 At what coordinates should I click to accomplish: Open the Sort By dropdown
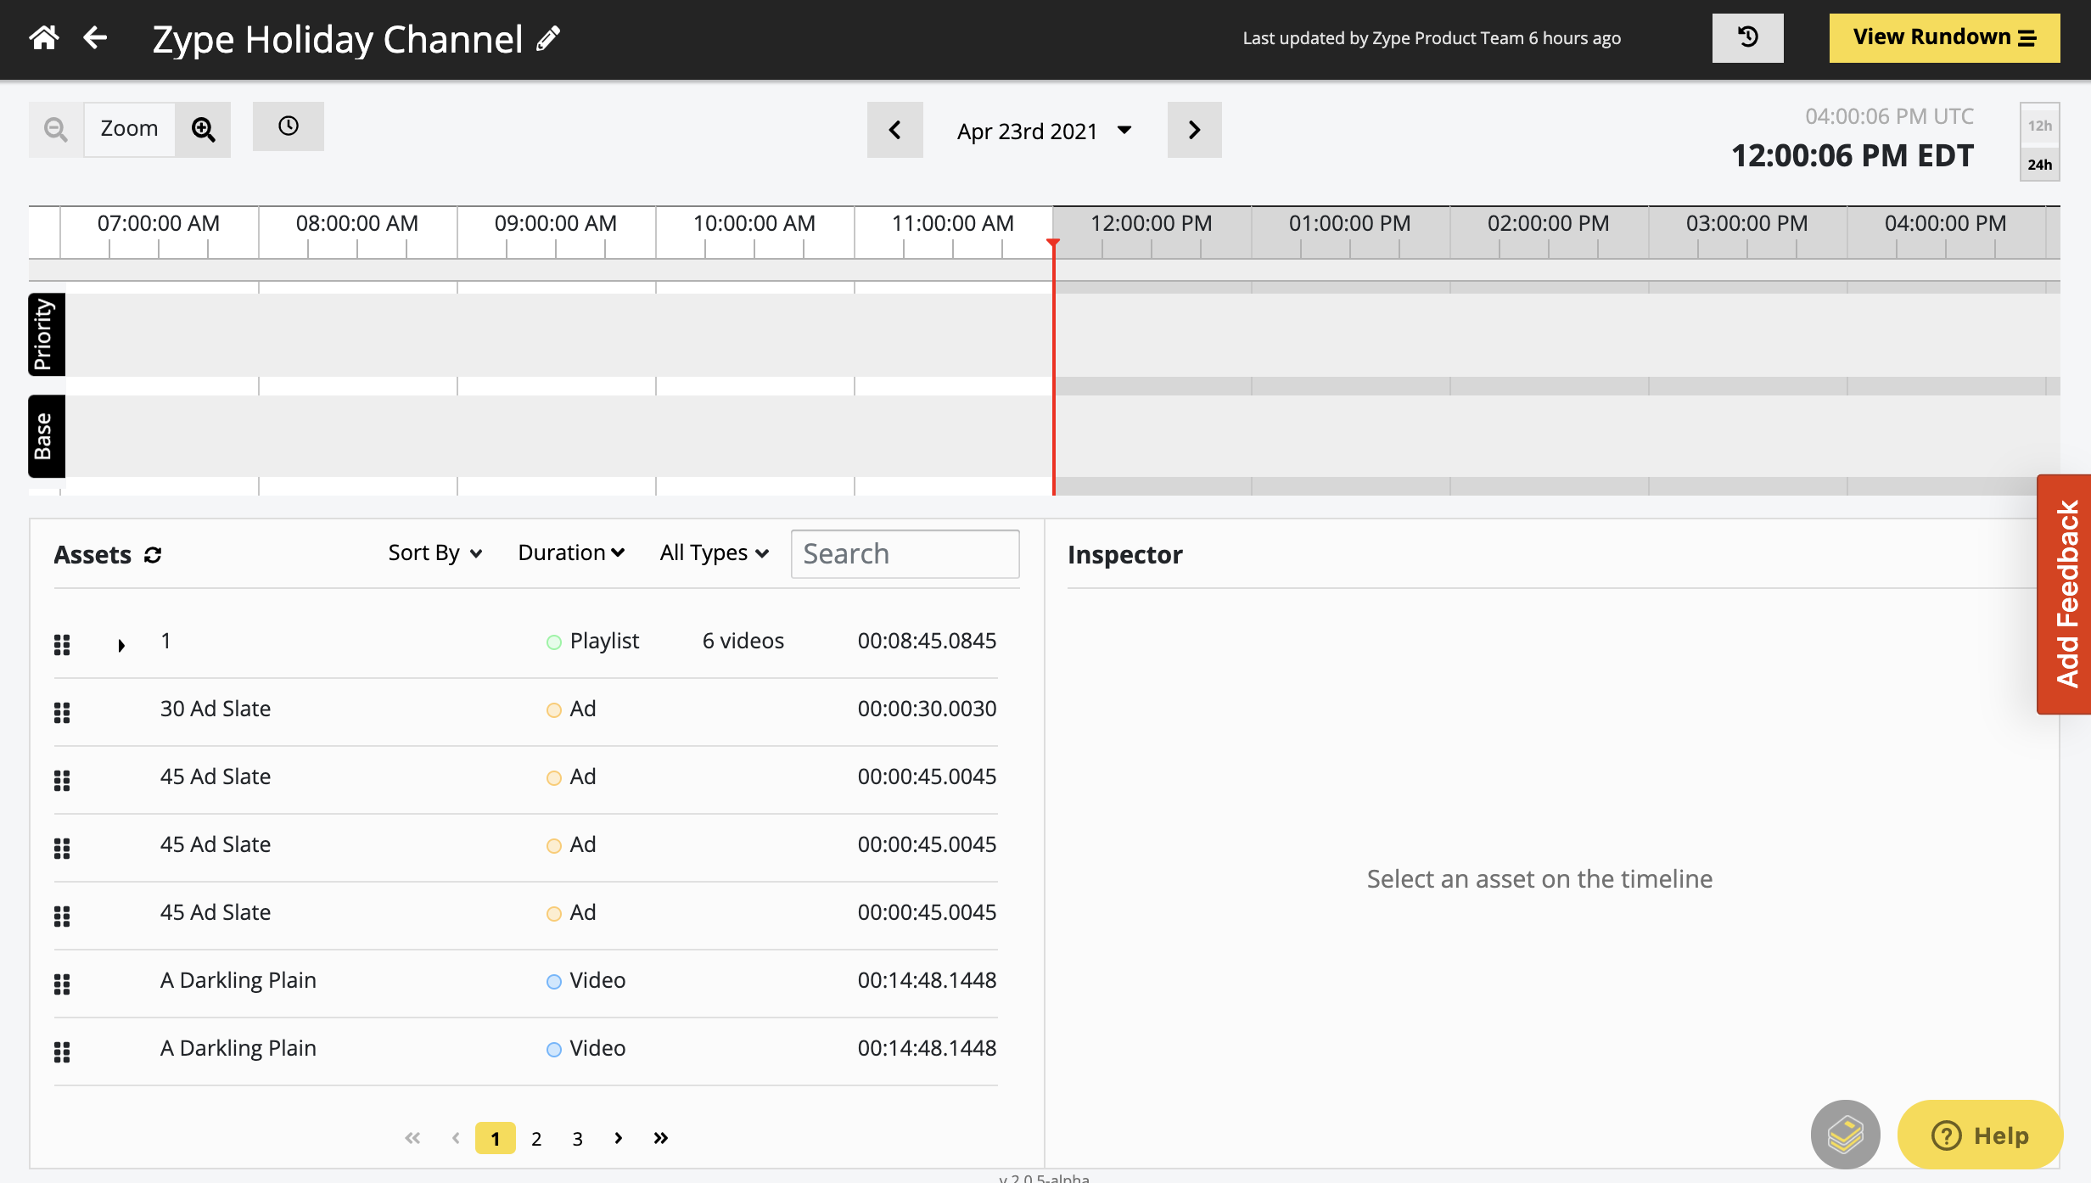[435, 553]
